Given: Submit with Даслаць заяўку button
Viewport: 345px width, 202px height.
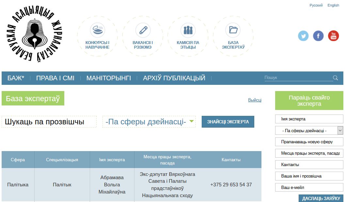Looking at the screenshot, I should (321, 198).
